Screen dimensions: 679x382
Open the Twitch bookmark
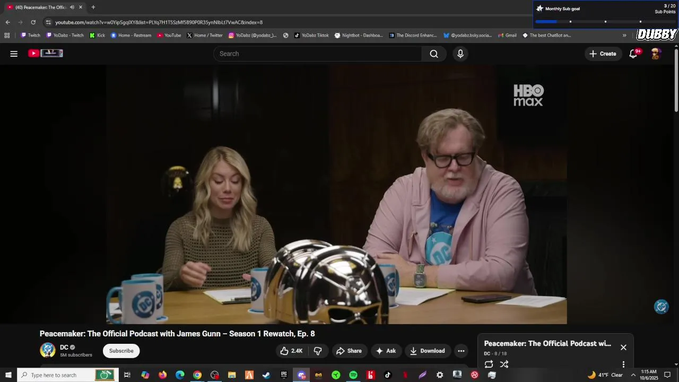30,36
